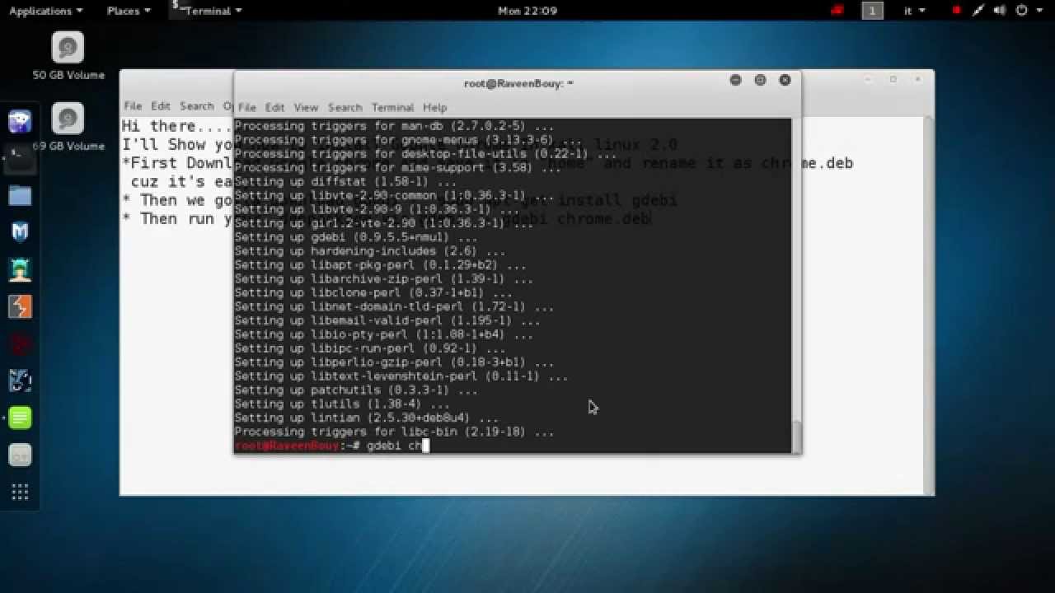Screen dimensions: 1055x593
Task: Click the 'gdebi ch' command prompt line
Action: click(331, 446)
